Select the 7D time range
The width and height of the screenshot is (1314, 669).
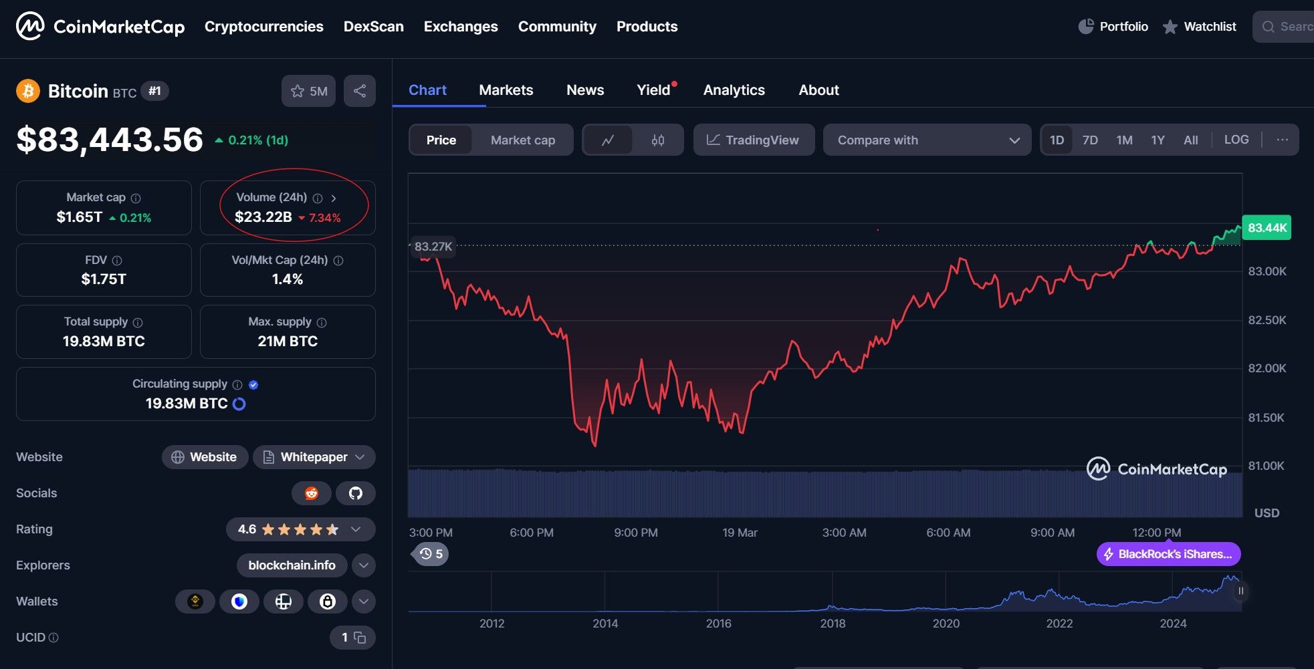click(1090, 140)
